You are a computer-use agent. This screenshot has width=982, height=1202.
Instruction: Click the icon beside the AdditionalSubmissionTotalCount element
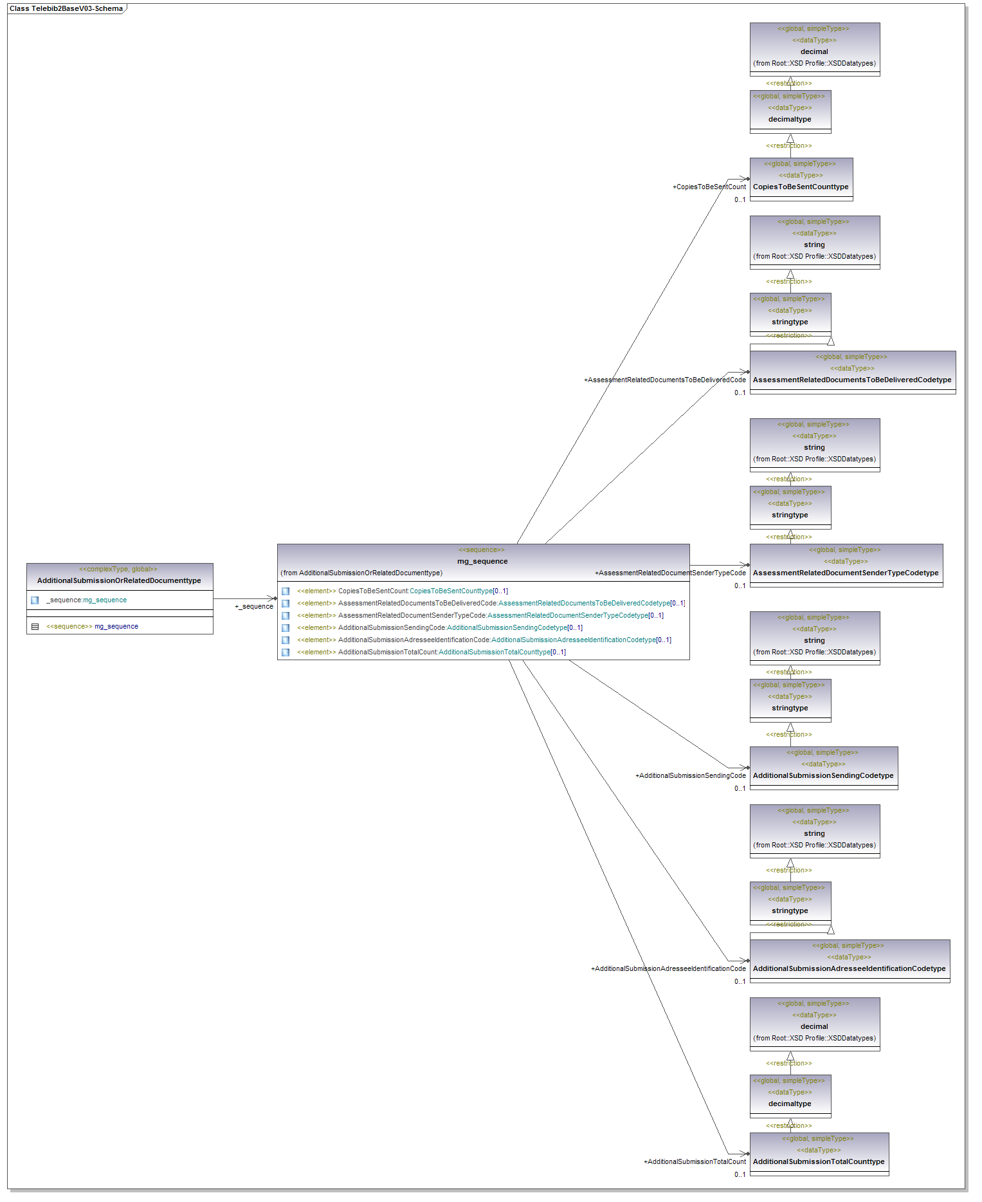pos(285,652)
